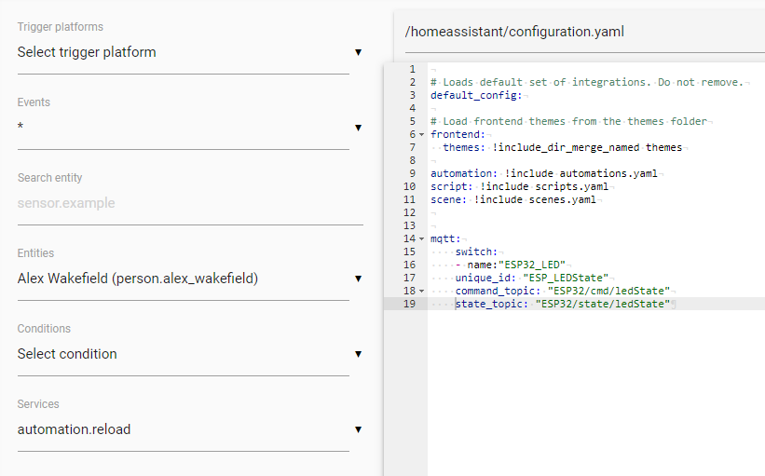Click line number 1 in the gutter
Viewport: 765px width, 476px height.
(x=412, y=69)
